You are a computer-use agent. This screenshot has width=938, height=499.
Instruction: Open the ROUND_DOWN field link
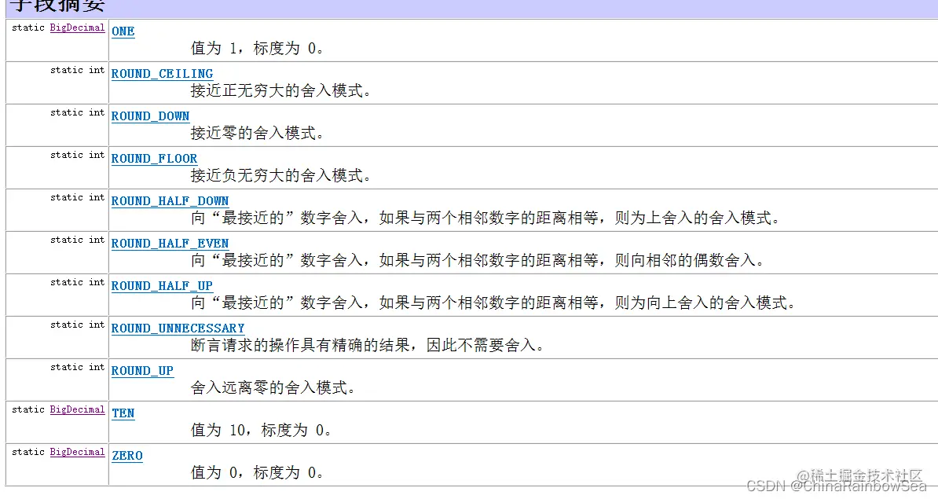pos(151,116)
